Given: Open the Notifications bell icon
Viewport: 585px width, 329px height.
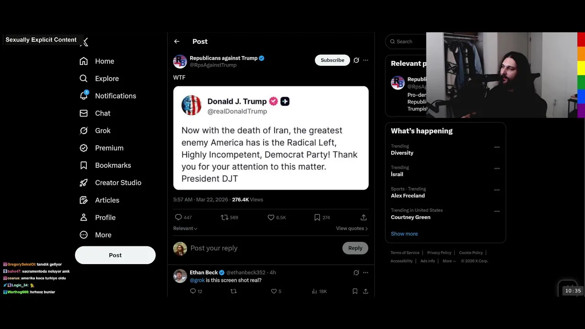Looking at the screenshot, I should tap(84, 96).
